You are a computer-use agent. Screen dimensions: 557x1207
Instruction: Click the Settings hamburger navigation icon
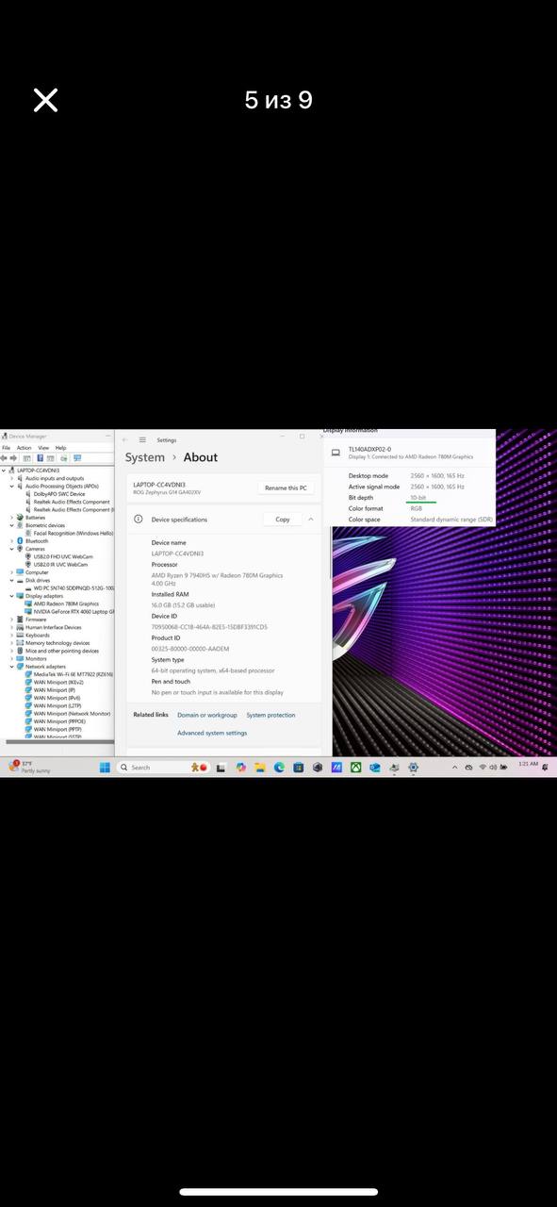[x=142, y=439]
